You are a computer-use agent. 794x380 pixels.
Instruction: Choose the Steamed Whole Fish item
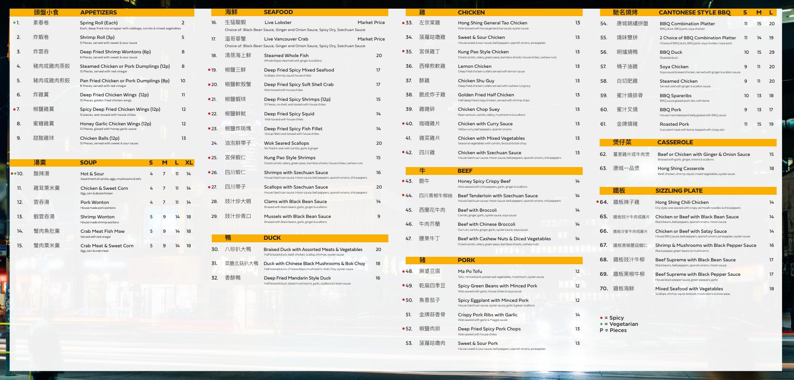(x=286, y=55)
